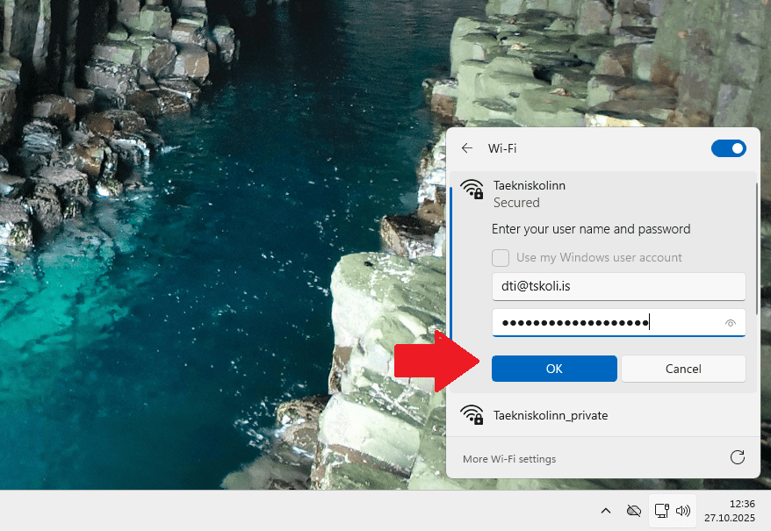Click inside the password input field
This screenshot has width=771, height=531.
(606, 323)
